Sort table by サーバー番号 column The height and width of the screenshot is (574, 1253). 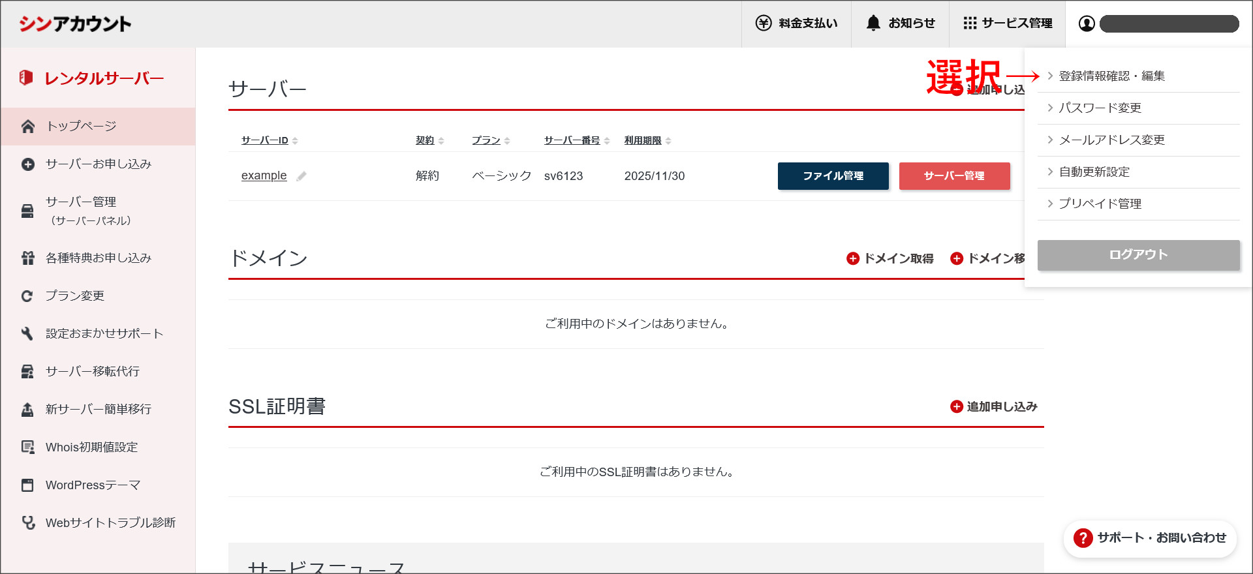[577, 140]
